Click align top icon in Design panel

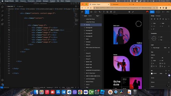160,19
